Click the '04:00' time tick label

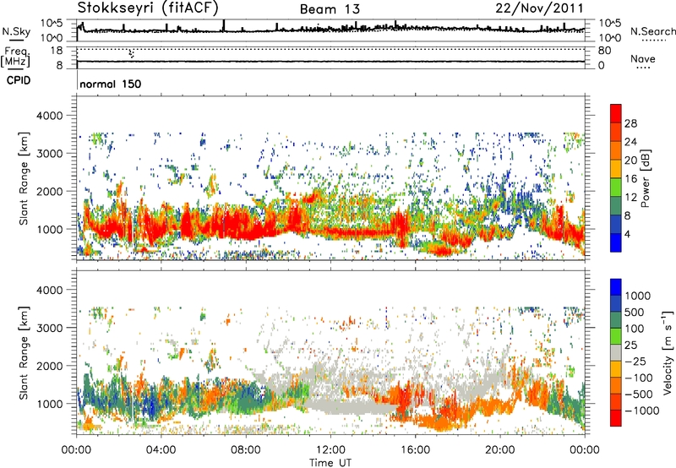pyautogui.click(x=161, y=450)
